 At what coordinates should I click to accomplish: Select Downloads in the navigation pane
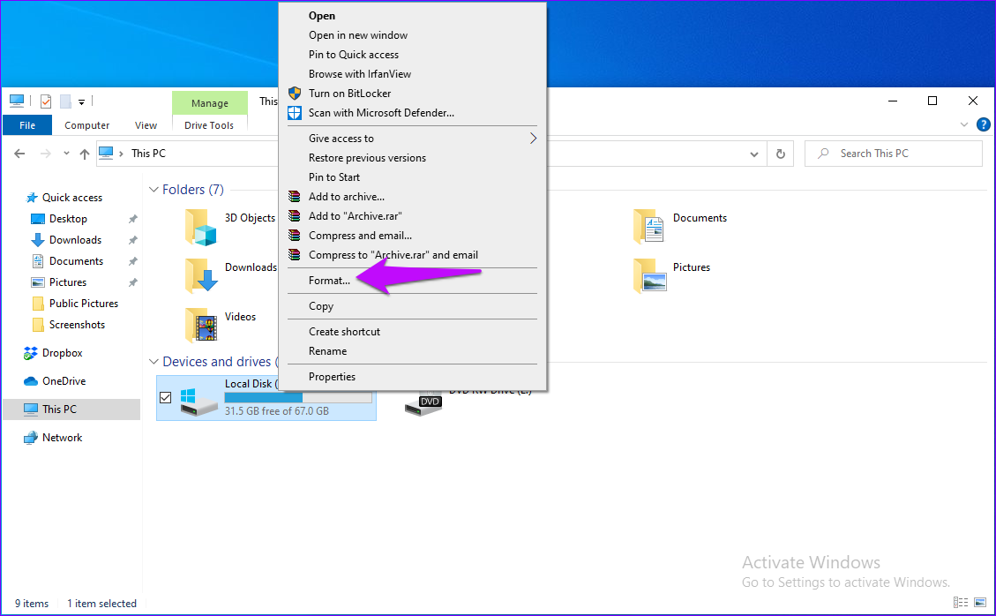pos(75,240)
